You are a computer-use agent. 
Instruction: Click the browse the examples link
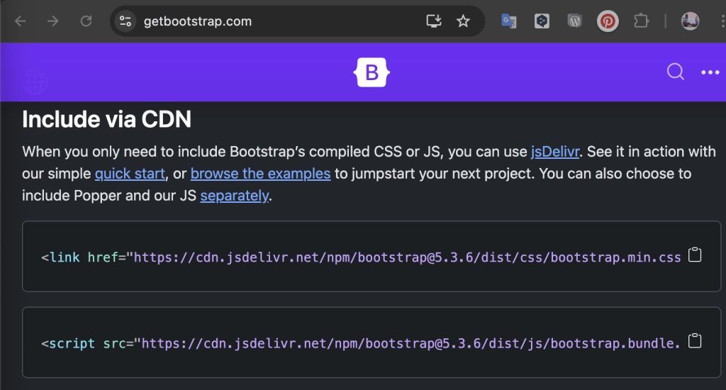(x=260, y=174)
